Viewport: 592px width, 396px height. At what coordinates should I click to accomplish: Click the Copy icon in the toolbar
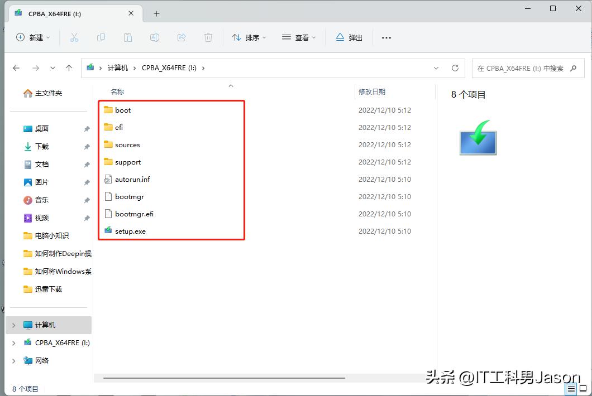101,37
